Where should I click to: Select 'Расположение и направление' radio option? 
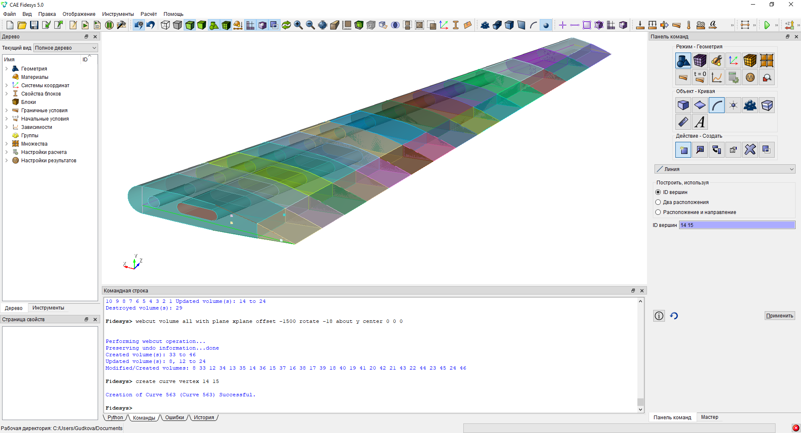(658, 212)
